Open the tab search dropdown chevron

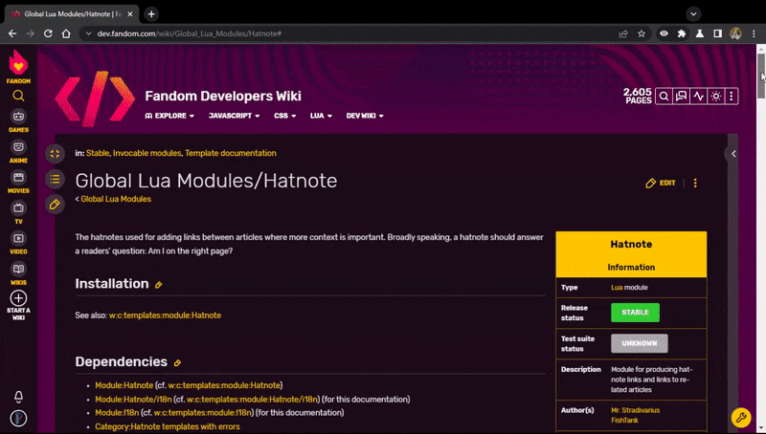click(693, 14)
